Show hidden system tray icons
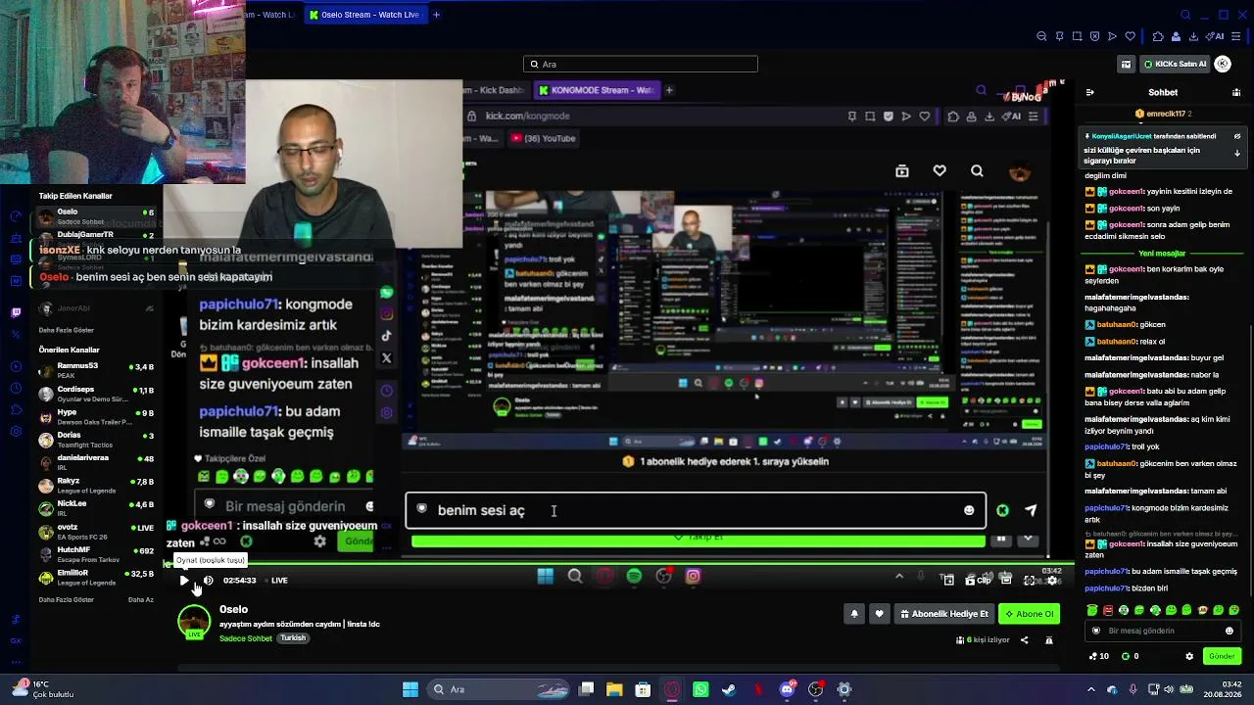1254x705 pixels. (x=1091, y=689)
